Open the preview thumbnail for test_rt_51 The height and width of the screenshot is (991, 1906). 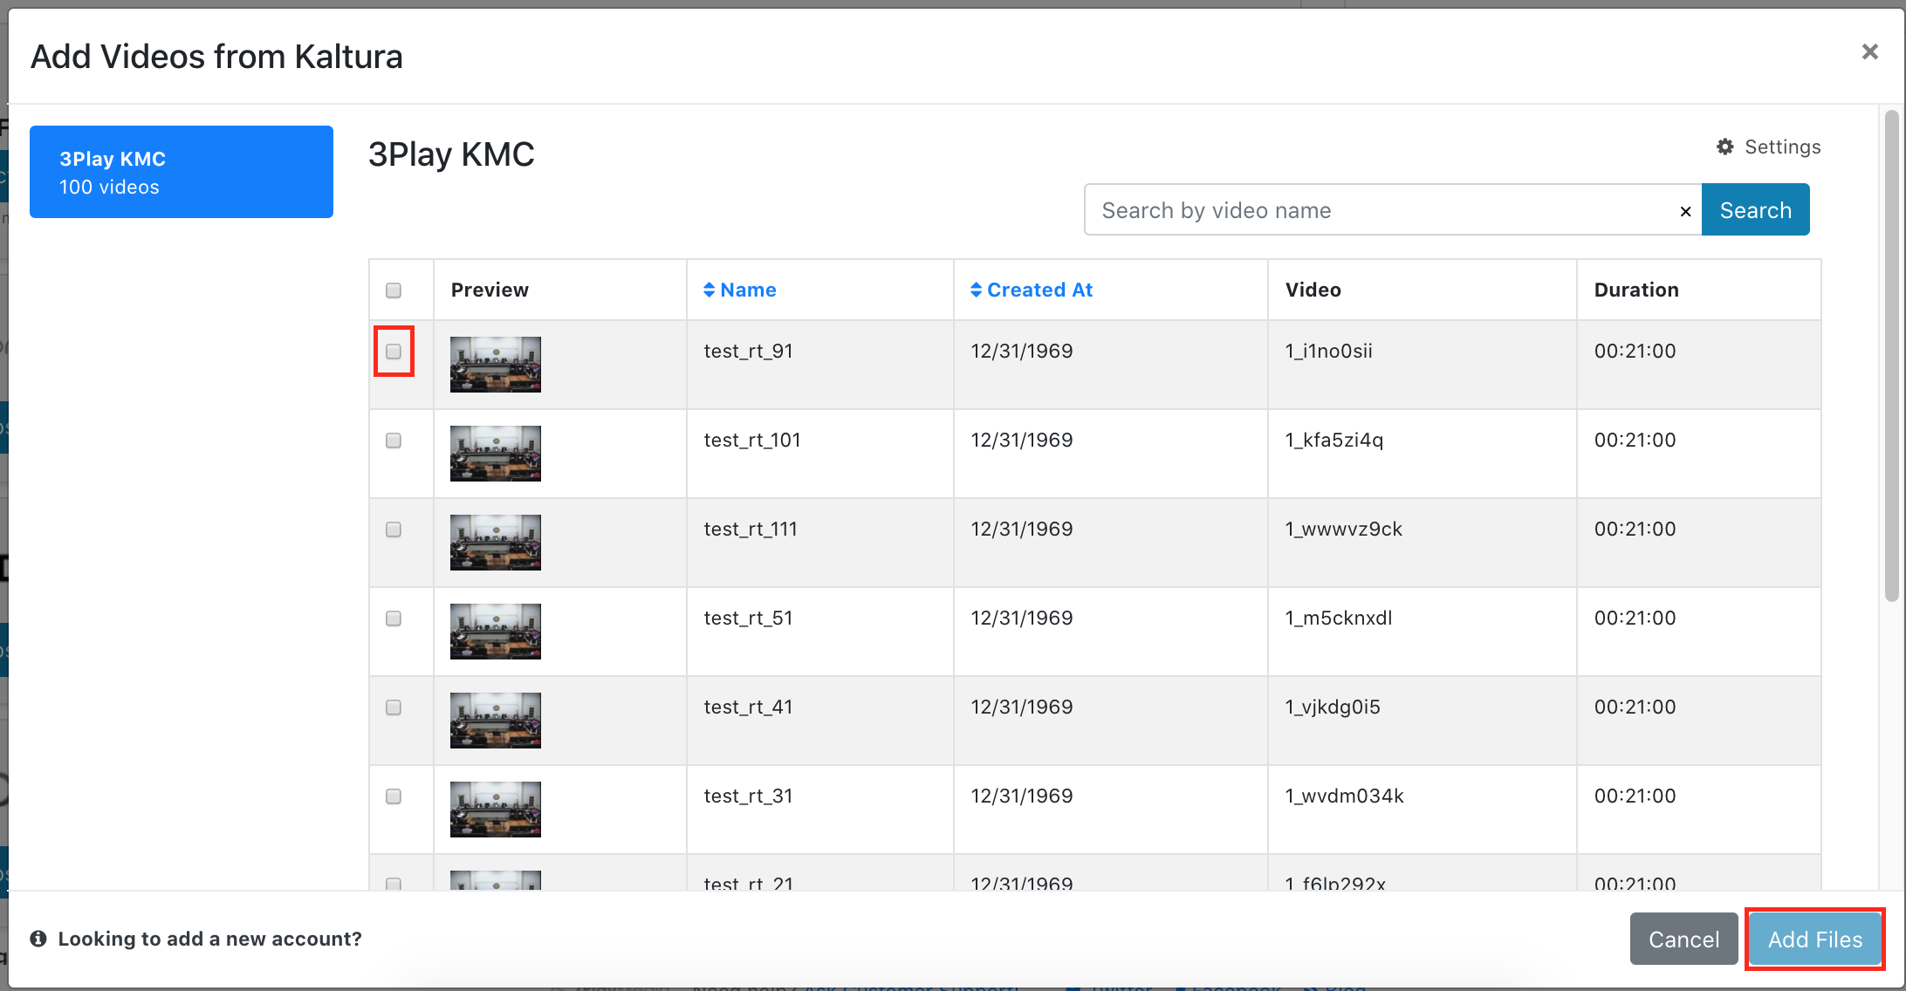(x=496, y=632)
